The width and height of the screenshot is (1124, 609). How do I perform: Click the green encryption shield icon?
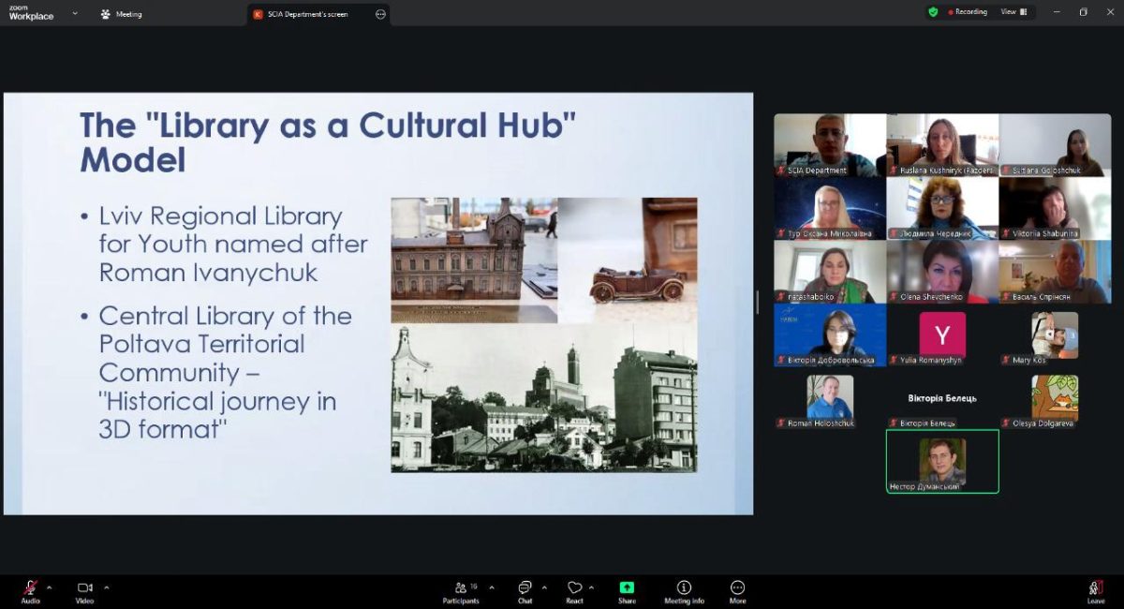click(x=933, y=12)
